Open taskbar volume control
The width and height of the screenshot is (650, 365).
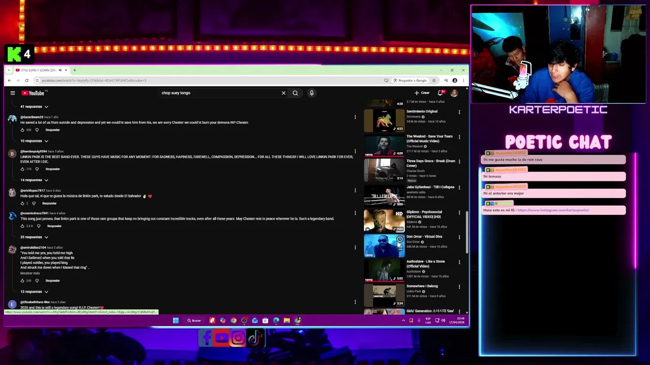[x=443, y=320]
